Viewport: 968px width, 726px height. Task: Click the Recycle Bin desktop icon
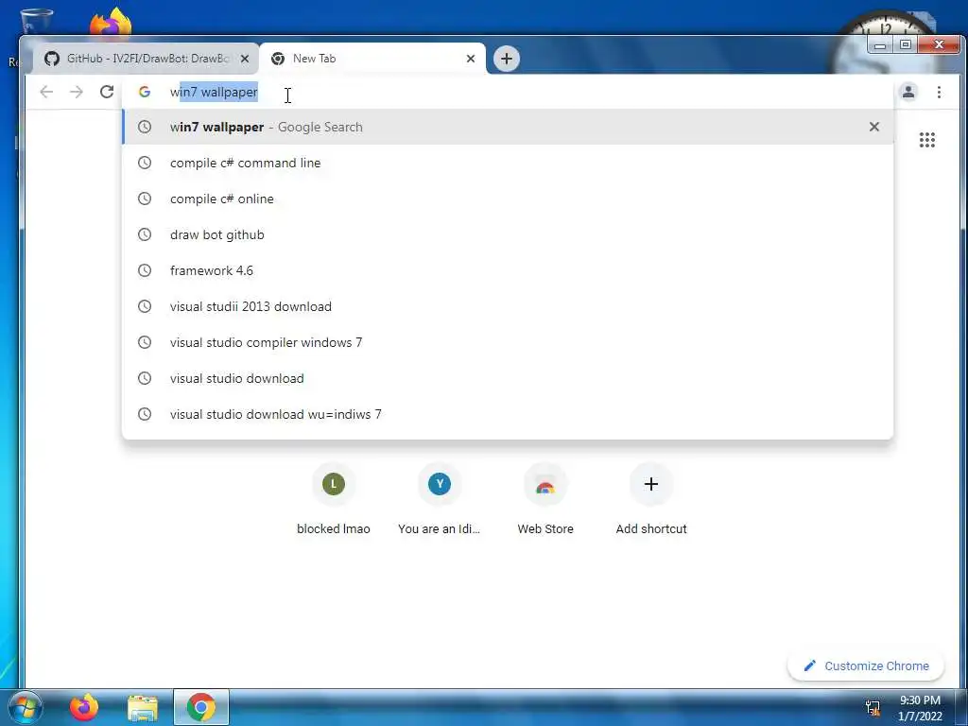pos(36,22)
